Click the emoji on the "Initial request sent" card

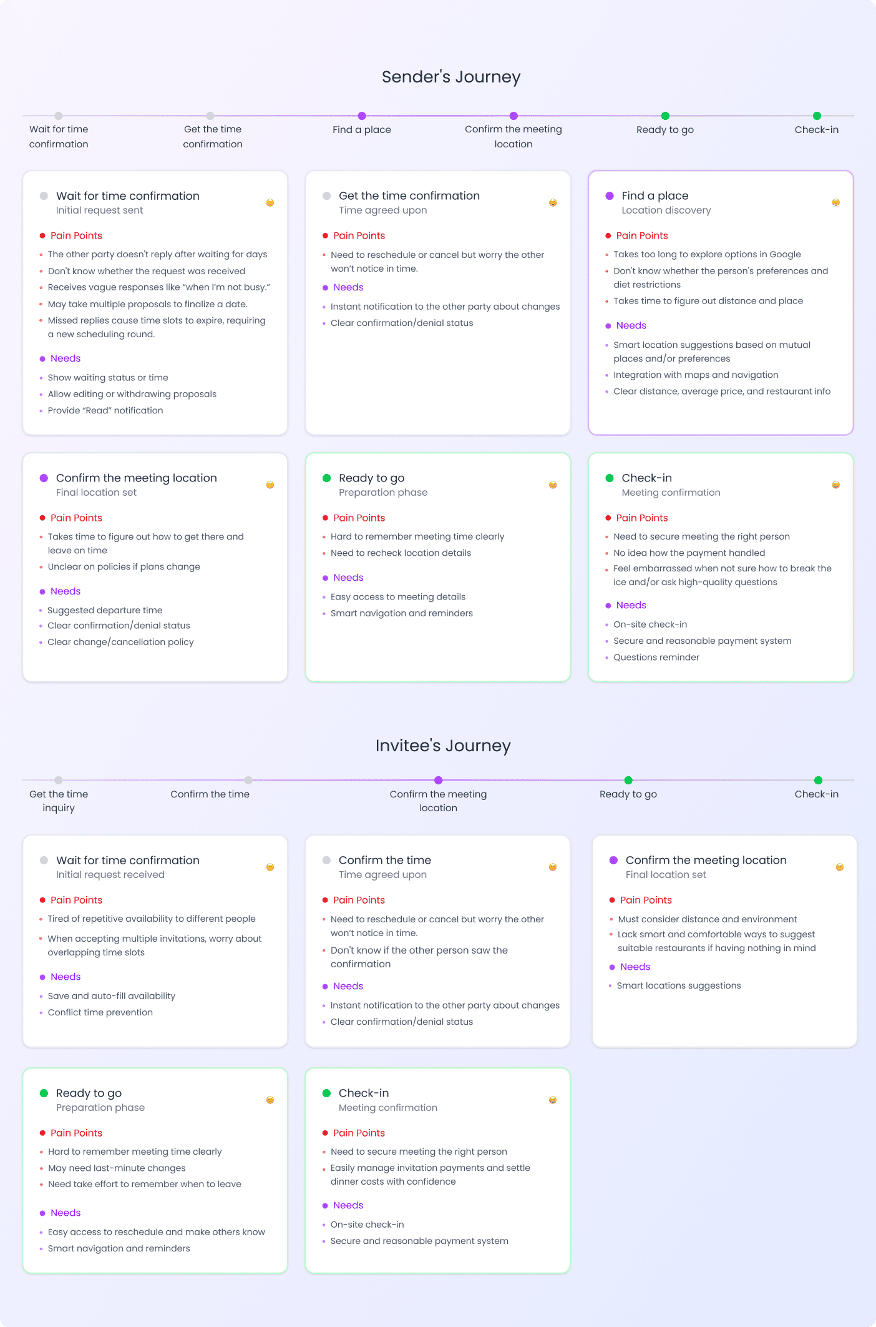(x=270, y=202)
